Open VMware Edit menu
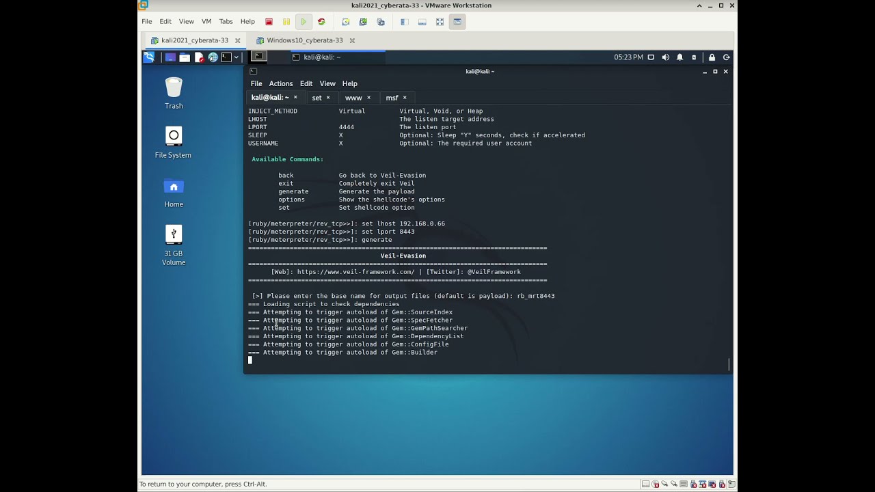The width and height of the screenshot is (875, 492). pos(165,22)
